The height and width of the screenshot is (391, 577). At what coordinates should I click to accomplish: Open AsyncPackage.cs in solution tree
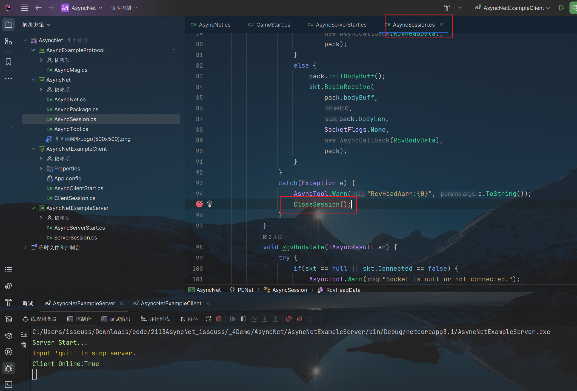click(76, 109)
